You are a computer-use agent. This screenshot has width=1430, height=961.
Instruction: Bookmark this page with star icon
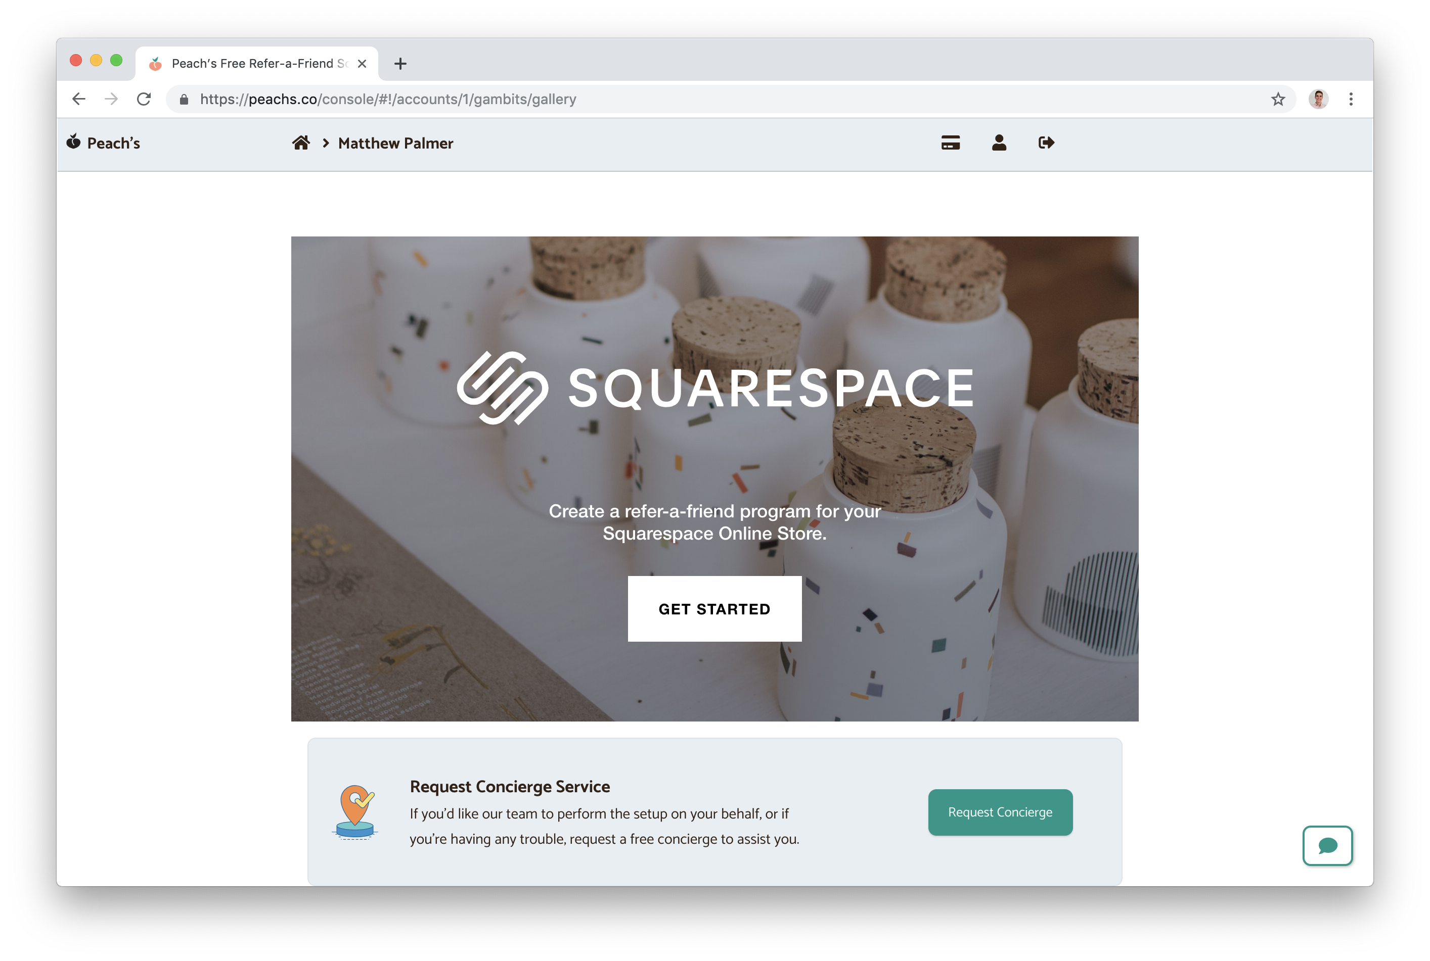click(1277, 100)
